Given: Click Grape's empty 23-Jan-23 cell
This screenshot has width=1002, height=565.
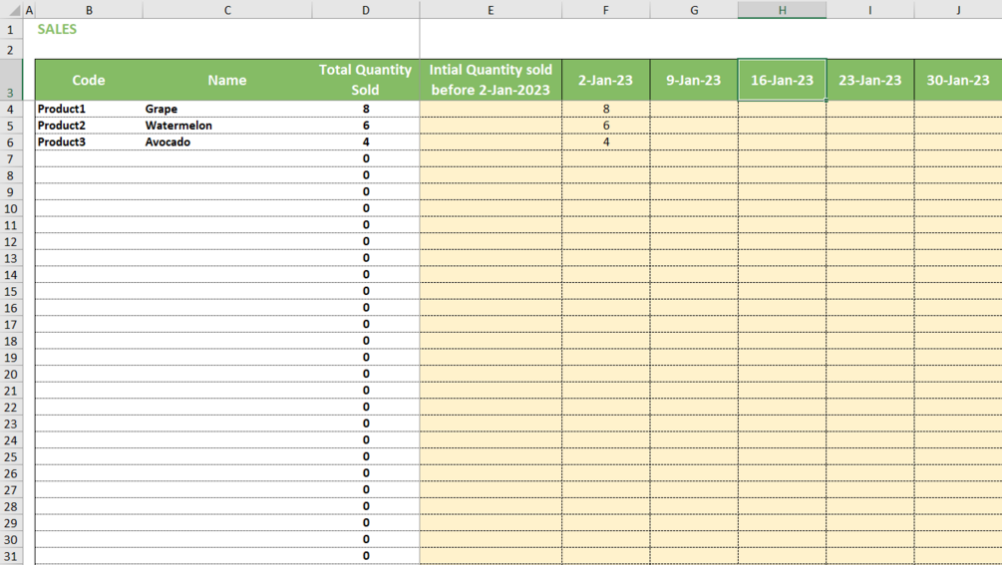Looking at the screenshot, I should 870,110.
